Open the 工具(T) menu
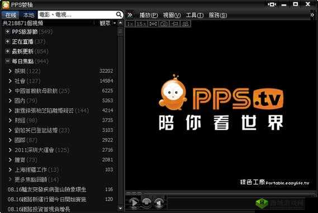This screenshot has width=318, height=213. (x=194, y=15)
